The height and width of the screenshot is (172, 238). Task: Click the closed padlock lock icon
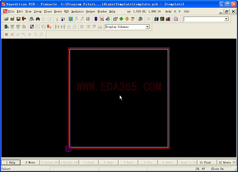pyautogui.click(x=69, y=27)
